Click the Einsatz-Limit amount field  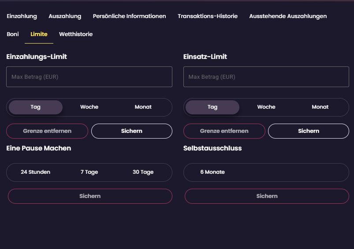[x=266, y=77]
